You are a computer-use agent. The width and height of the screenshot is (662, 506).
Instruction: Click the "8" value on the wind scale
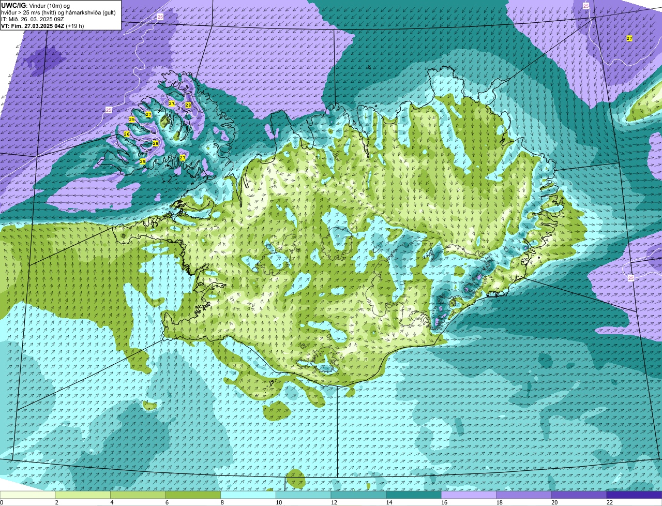[x=222, y=502]
